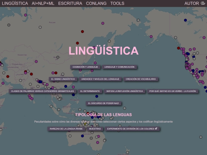Open Por Qué Ser No Es un Verbo

(x=172, y=91)
